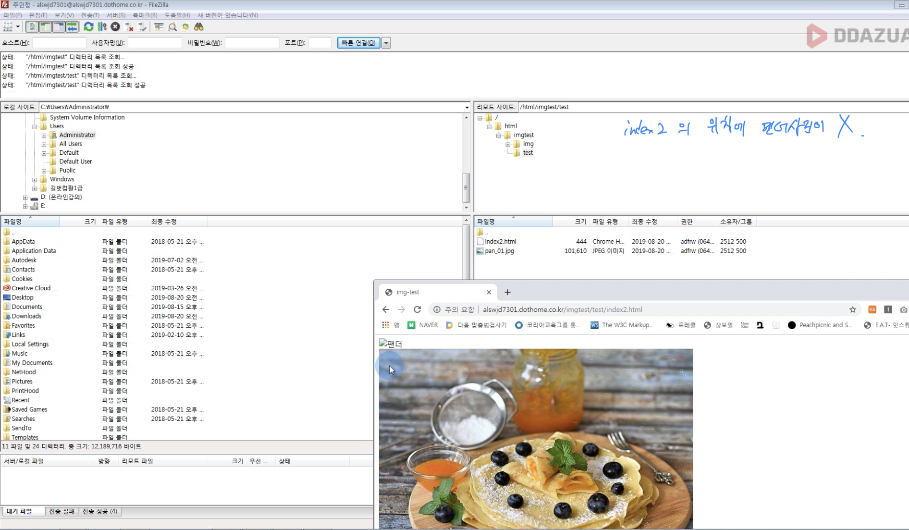The width and height of the screenshot is (909, 530).
Task: Open the 파일(F) menu
Action: (x=12, y=15)
